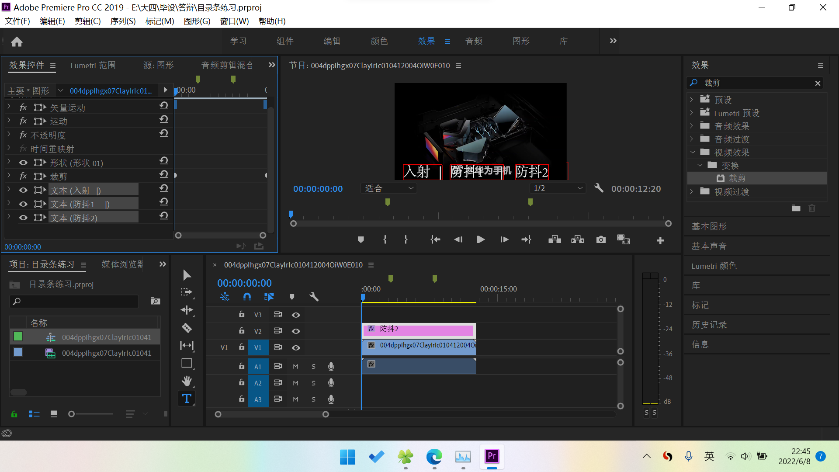This screenshot has width=839, height=472.
Task: Hide track V2 output eye
Action: coord(296,331)
